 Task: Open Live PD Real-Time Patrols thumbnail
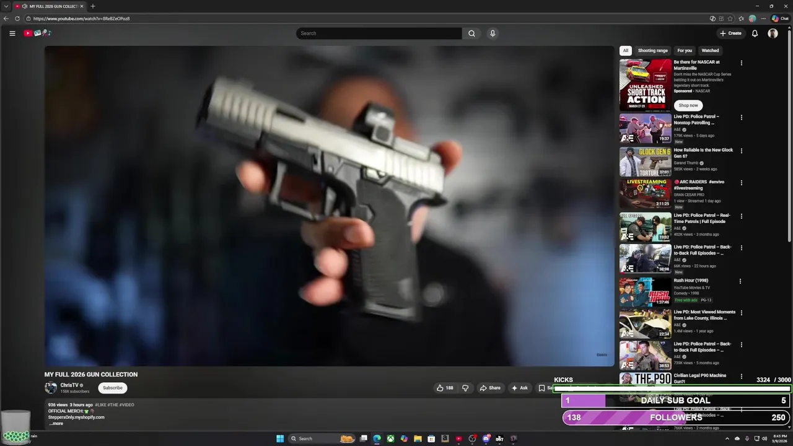pos(646,227)
